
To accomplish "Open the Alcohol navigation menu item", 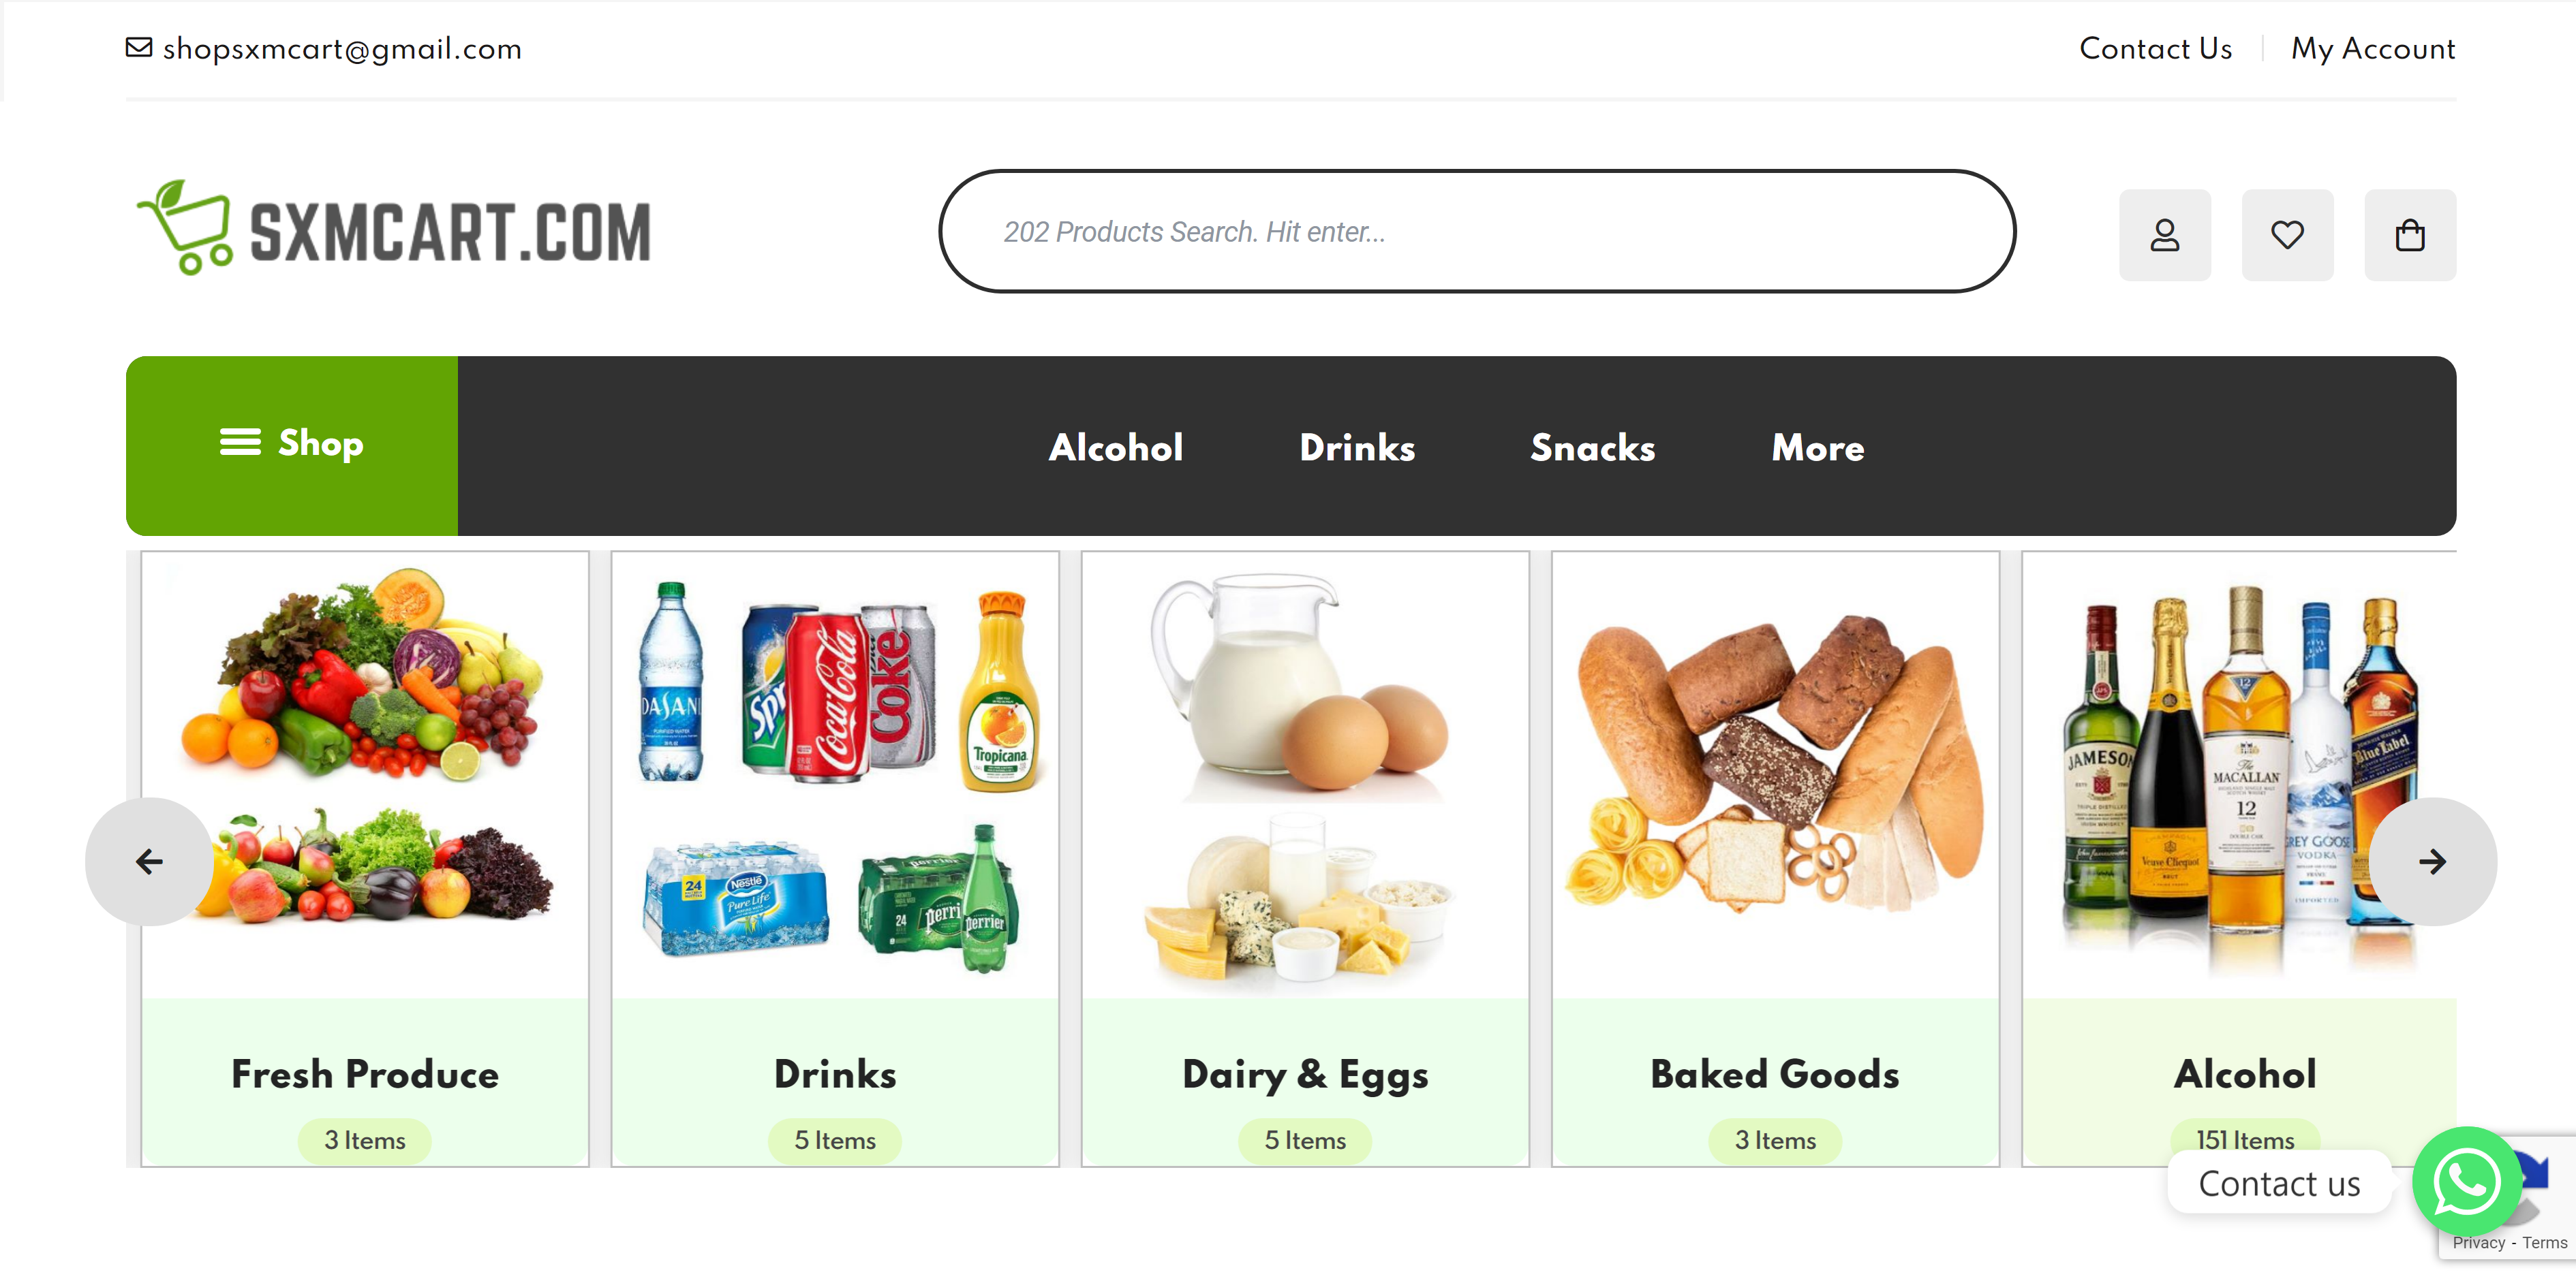I will (1115, 447).
